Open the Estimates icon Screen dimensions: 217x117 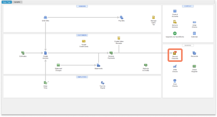click(23, 53)
